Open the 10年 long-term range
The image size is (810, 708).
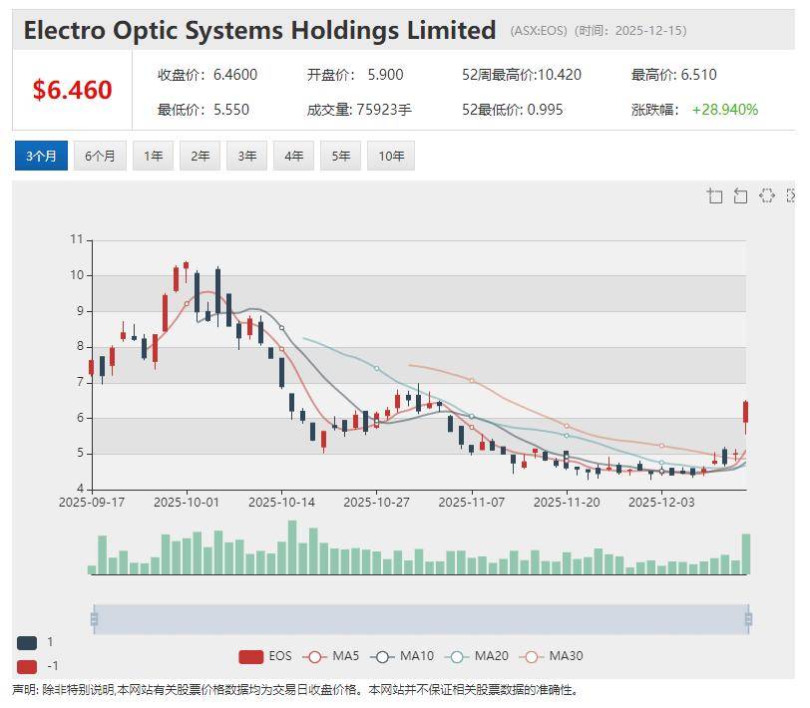coord(391,156)
